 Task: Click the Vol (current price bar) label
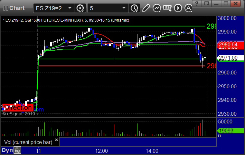(28, 142)
